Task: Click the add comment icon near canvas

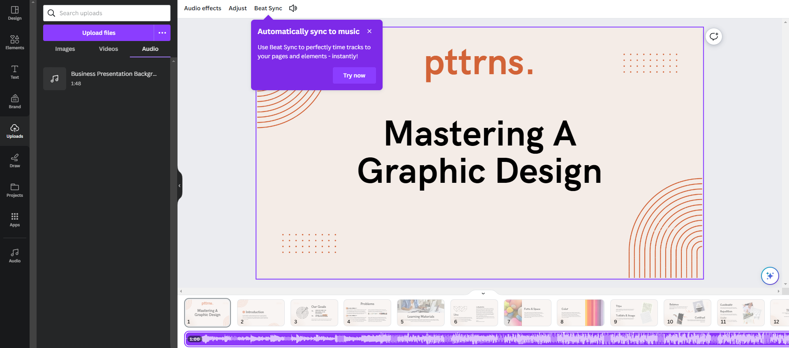Action: 714,36
